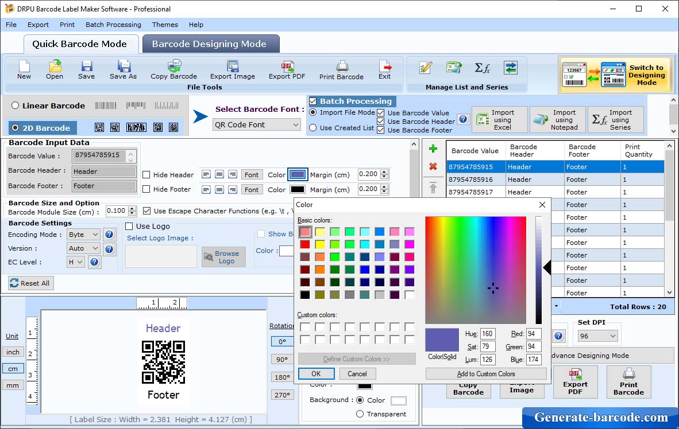Click the footer black Color swatch
This screenshot has width=679, height=429.
pyautogui.click(x=298, y=189)
